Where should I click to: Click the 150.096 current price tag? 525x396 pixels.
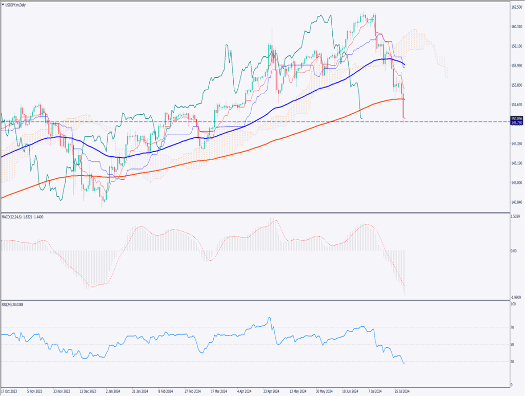pos(516,118)
